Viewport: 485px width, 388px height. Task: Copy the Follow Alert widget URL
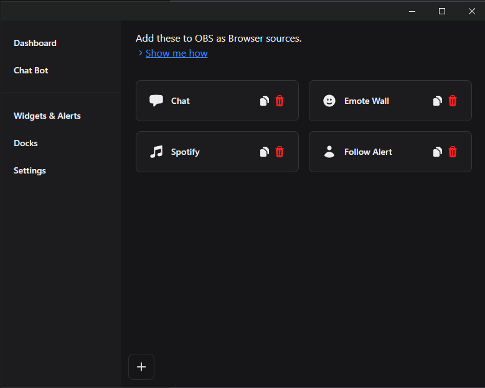click(x=438, y=152)
